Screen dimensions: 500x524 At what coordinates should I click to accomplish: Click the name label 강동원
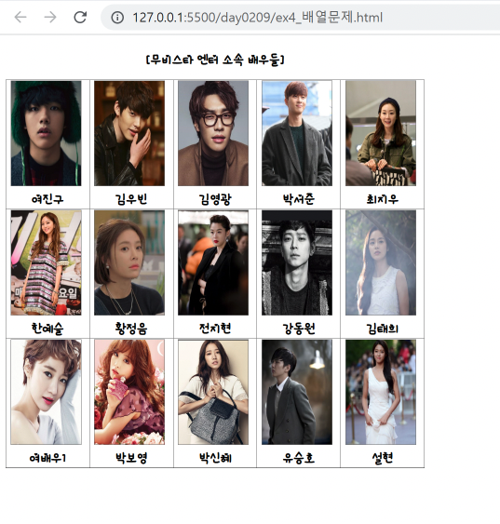pyautogui.click(x=299, y=329)
